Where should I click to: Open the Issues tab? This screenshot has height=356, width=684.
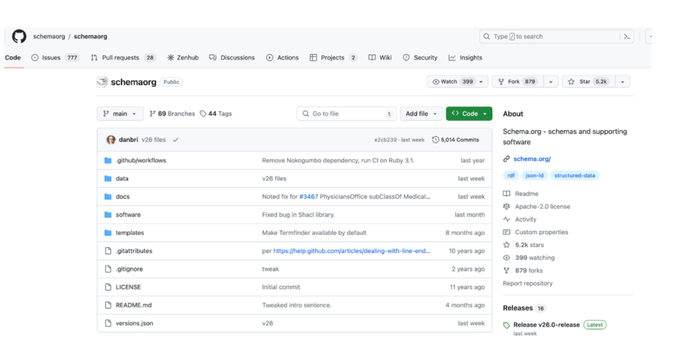tap(55, 57)
